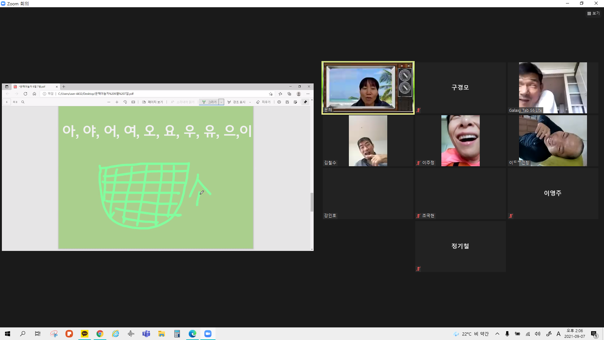The height and width of the screenshot is (340, 604).
Task: Open the collections icon in the browser
Action: coord(289,94)
